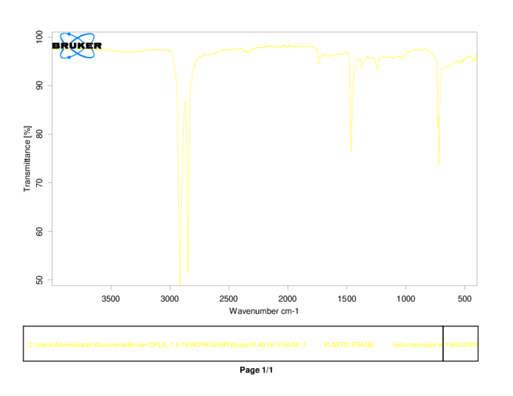The height and width of the screenshot is (396, 513).
Task: Click the 2000 tick label on the x-axis
Action: pyautogui.click(x=287, y=299)
